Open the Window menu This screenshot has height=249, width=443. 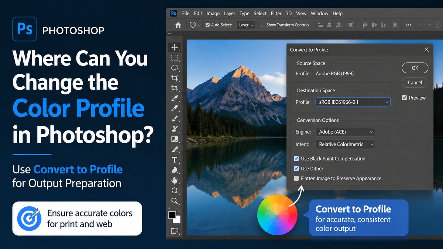[319, 13]
